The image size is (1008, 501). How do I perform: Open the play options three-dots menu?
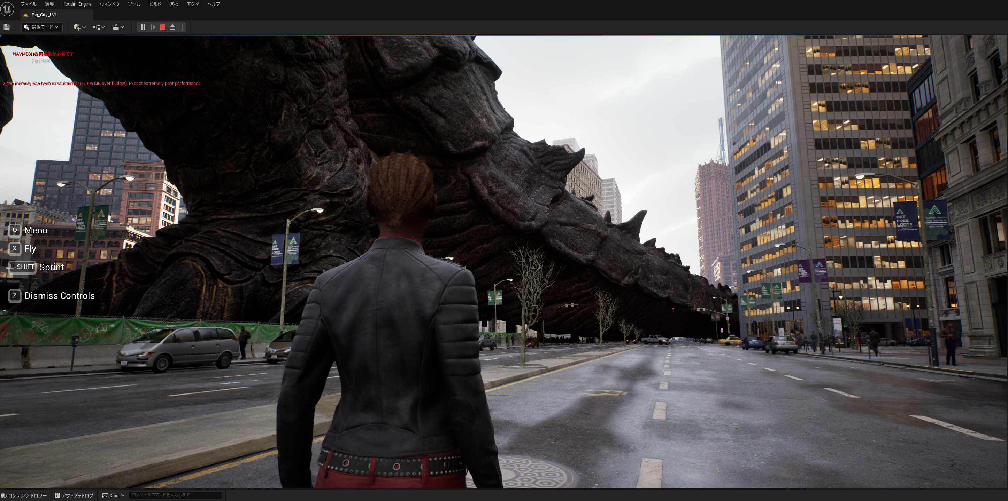pyautogui.click(x=182, y=27)
